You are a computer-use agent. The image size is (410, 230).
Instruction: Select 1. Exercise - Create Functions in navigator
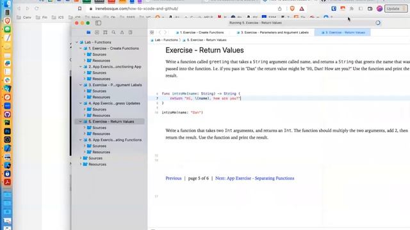click(113, 49)
